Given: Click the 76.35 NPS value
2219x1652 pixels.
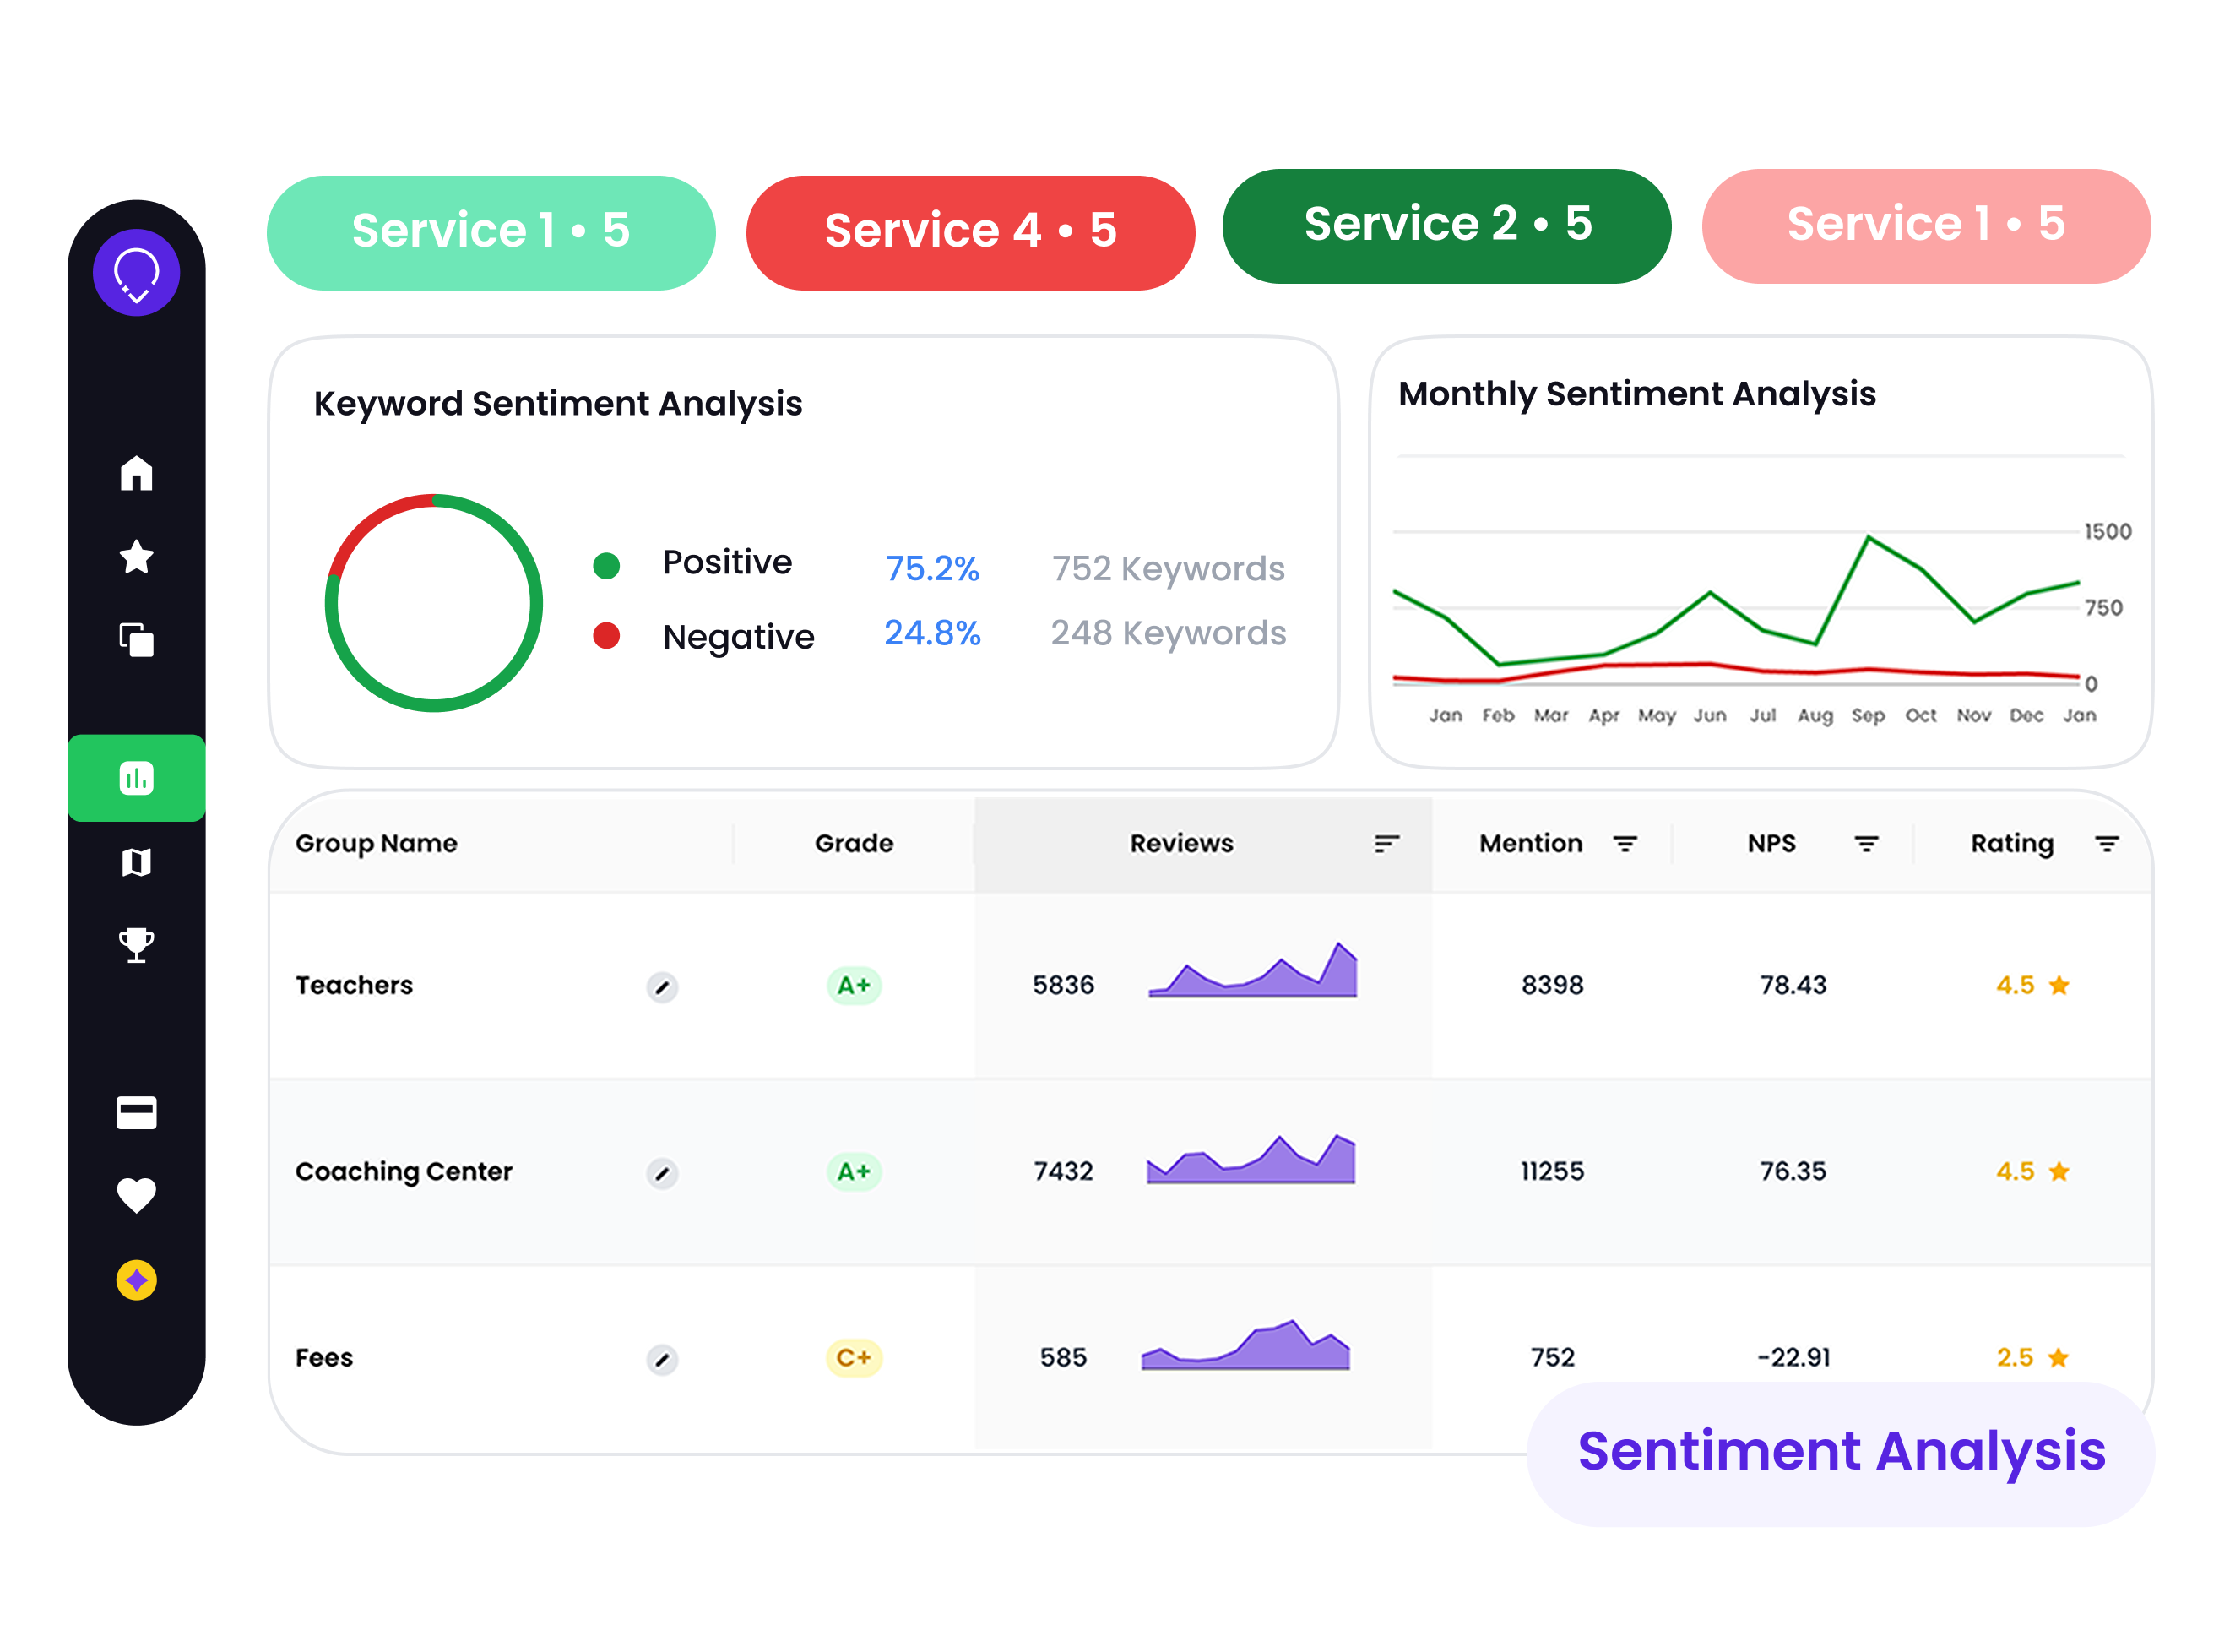Looking at the screenshot, I should (x=1793, y=1171).
